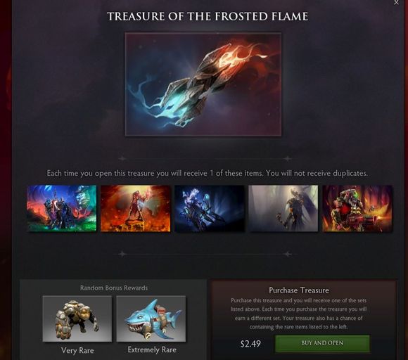Image resolution: width=408 pixels, height=360 pixels.
Task: Click the Frosted Flame treasure chest image
Action: coord(203,84)
